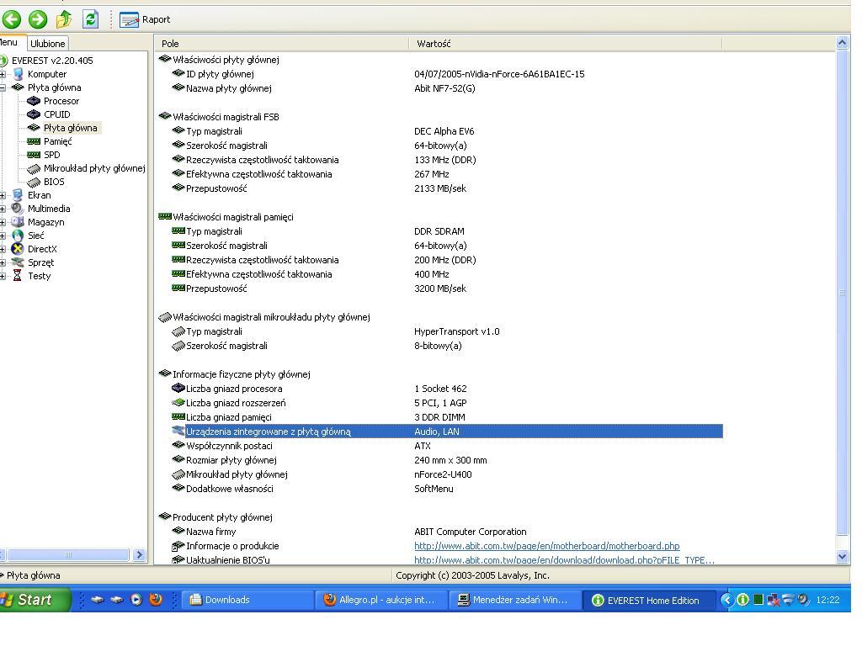Screen dimensions: 862x646
Task: Expand hidden system tray icons arrow
Action: [x=726, y=600]
